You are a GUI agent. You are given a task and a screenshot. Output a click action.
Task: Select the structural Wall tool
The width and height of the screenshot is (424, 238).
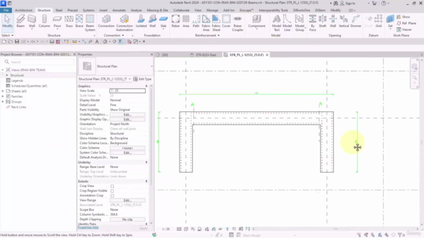pyautogui.click(x=32, y=21)
